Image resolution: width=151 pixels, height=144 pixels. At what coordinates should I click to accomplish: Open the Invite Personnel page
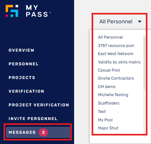point(33,119)
